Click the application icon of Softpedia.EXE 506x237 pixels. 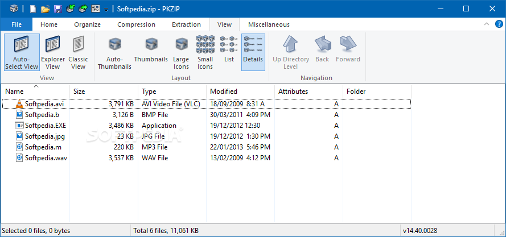point(19,126)
